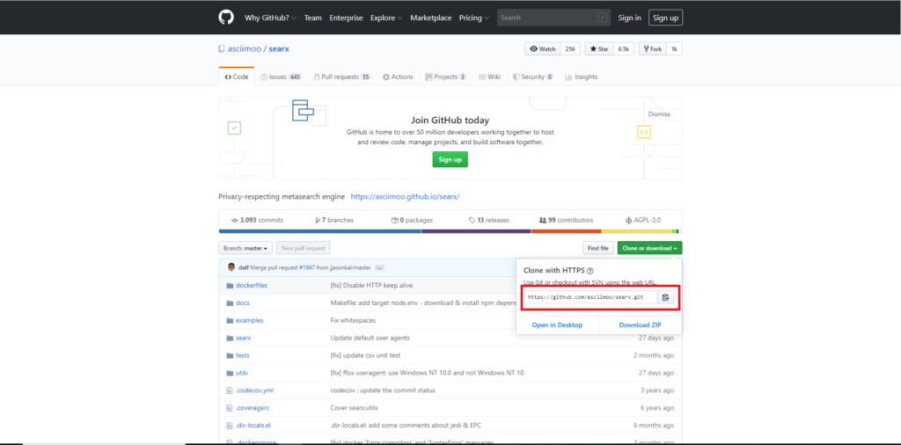
Task: Click the .dir-locals.el file icon
Action: coord(230,426)
